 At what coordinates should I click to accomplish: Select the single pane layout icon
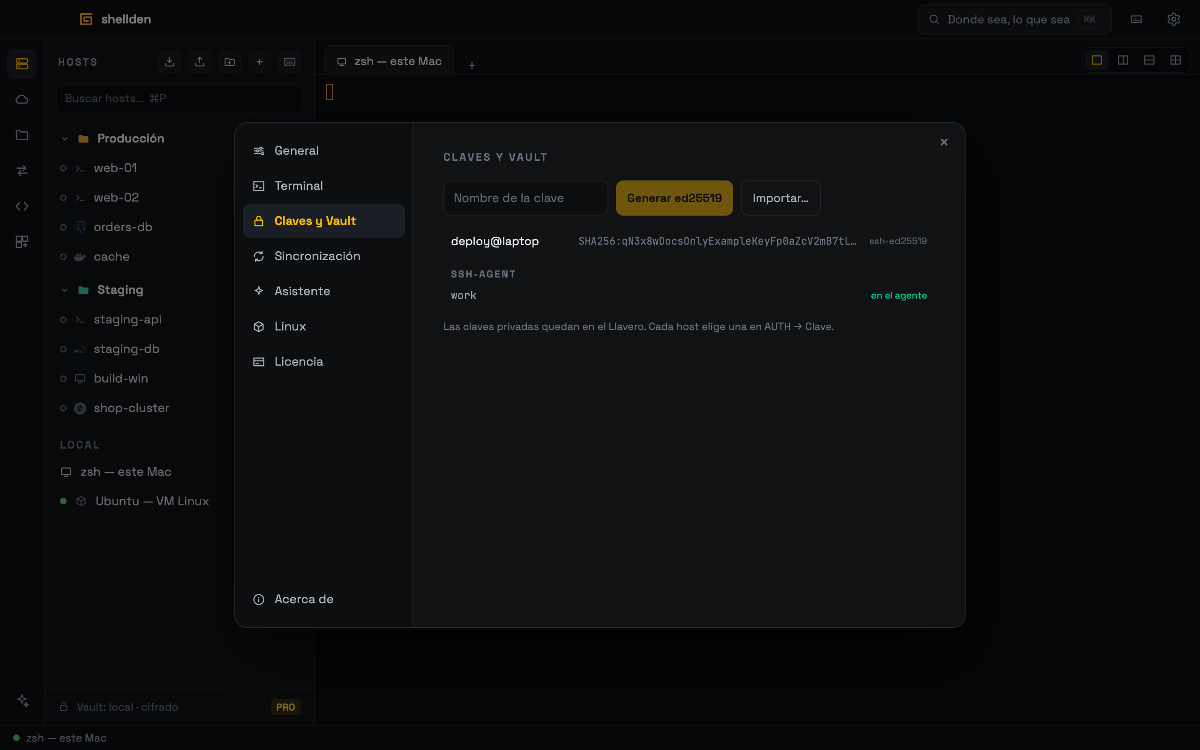(x=1097, y=60)
